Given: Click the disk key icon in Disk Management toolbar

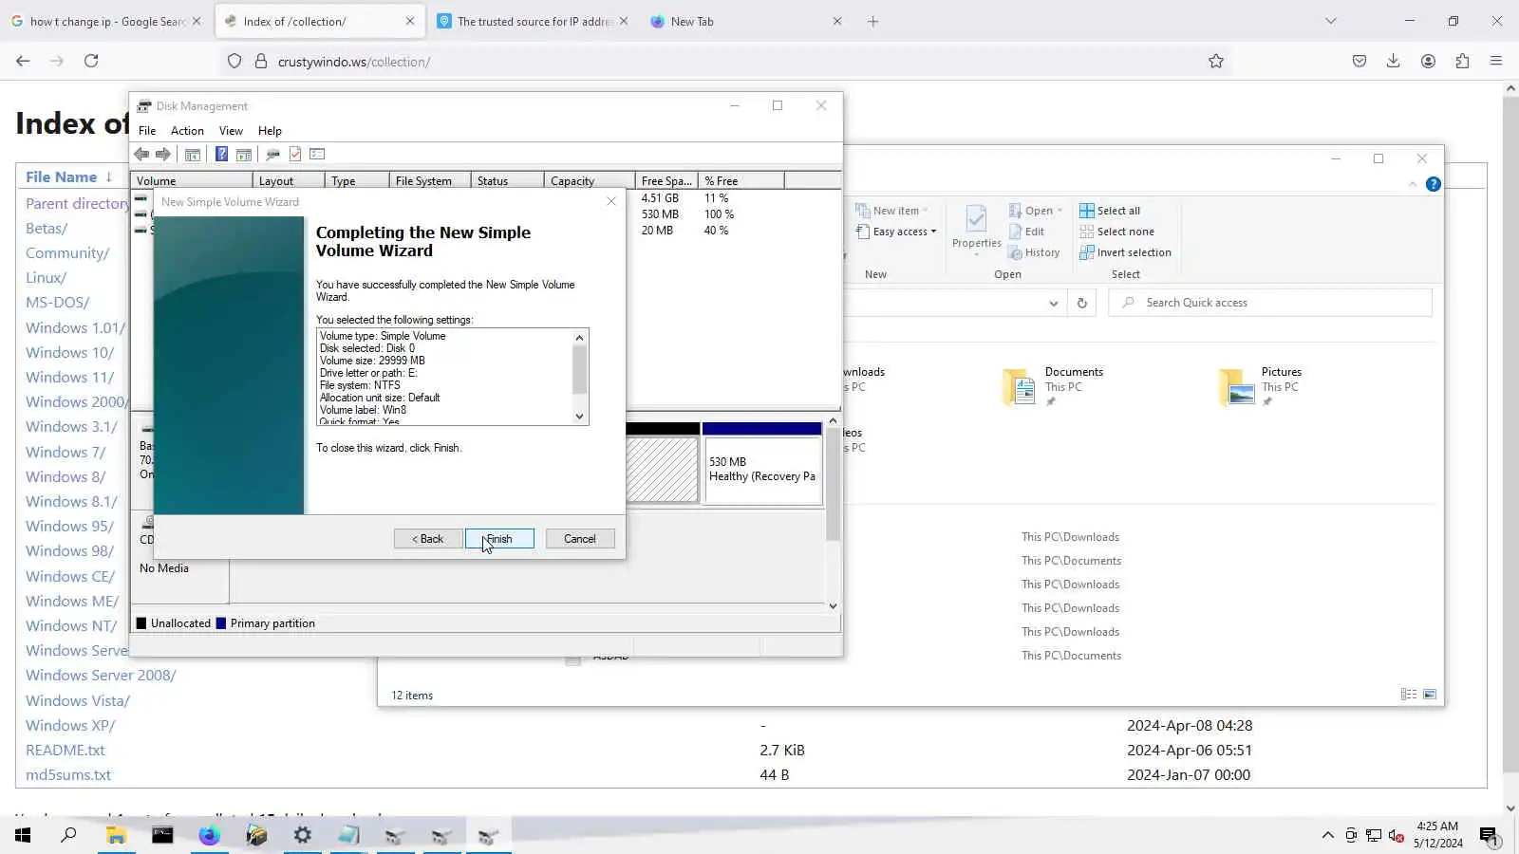Looking at the screenshot, I should pyautogui.click(x=272, y=154).
